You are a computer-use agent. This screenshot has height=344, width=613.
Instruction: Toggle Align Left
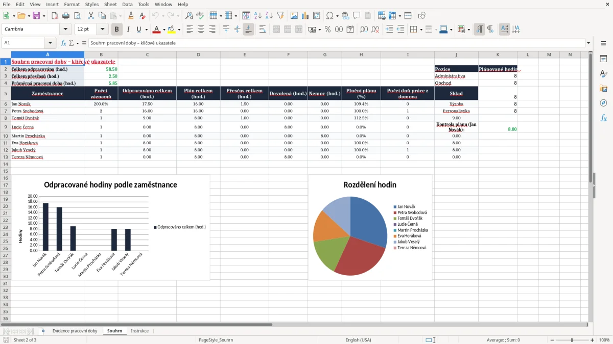pos(190,30)
